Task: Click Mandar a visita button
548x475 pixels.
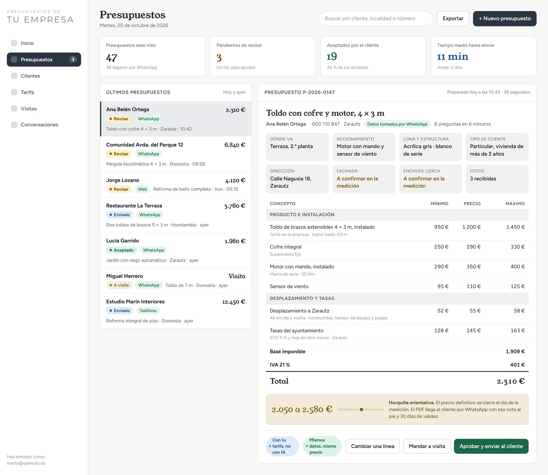Action: point(427,446)
